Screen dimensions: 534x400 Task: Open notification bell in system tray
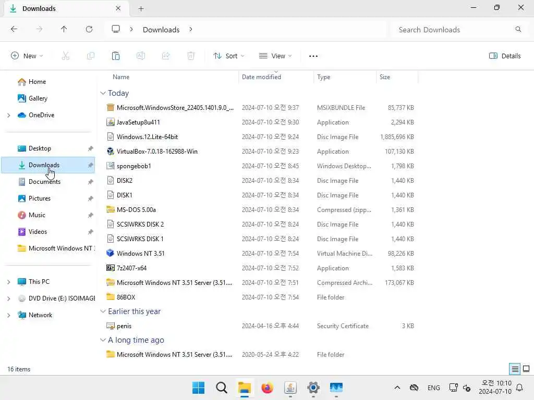(520, 387)
